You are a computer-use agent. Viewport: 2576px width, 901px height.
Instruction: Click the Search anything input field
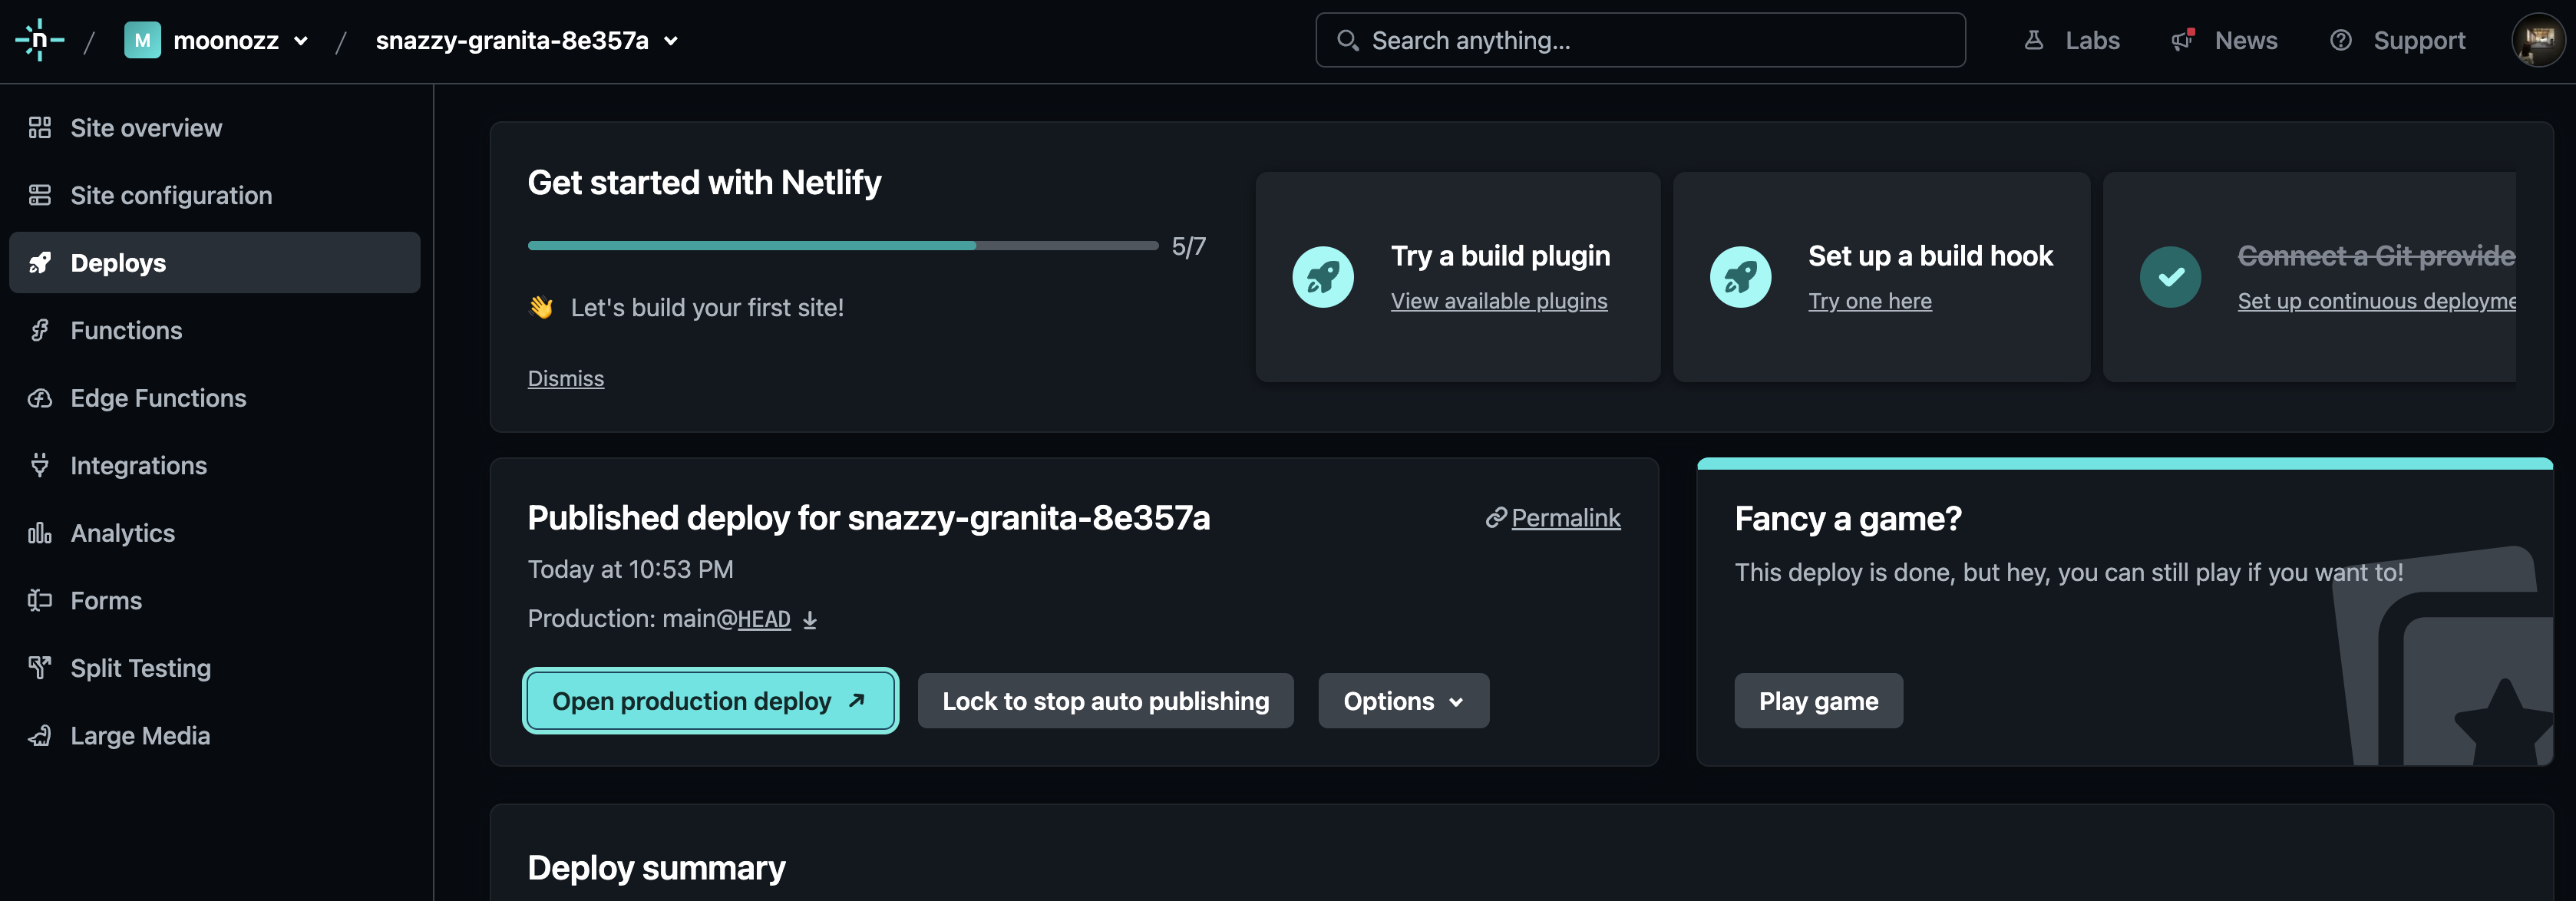(1640, 40)
